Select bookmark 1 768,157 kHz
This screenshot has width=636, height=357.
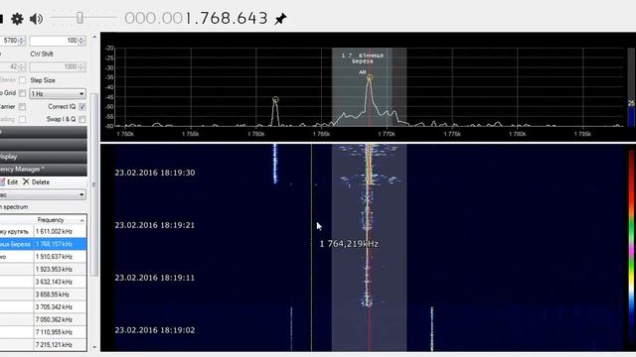click(x=44, y=244)
